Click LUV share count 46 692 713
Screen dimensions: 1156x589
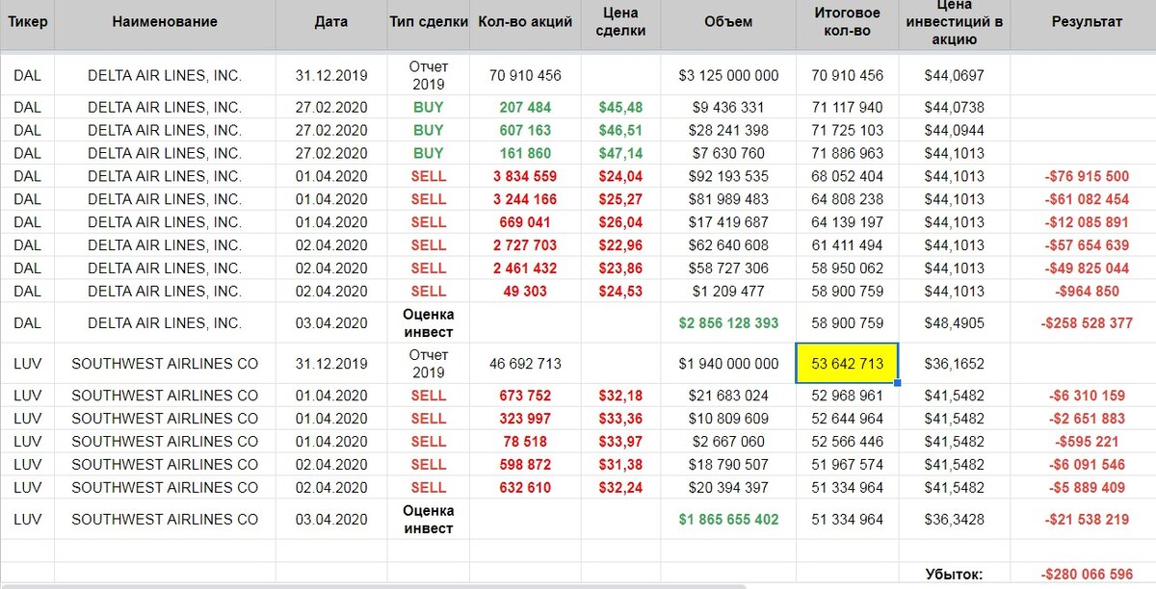click(525, 365)
